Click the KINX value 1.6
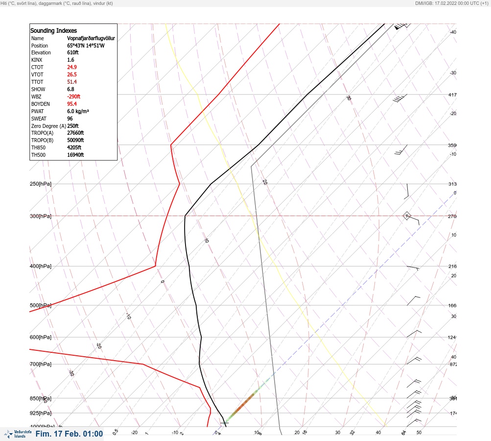The height and width of the screenshot is (441, 491). [x=70, y=60]
